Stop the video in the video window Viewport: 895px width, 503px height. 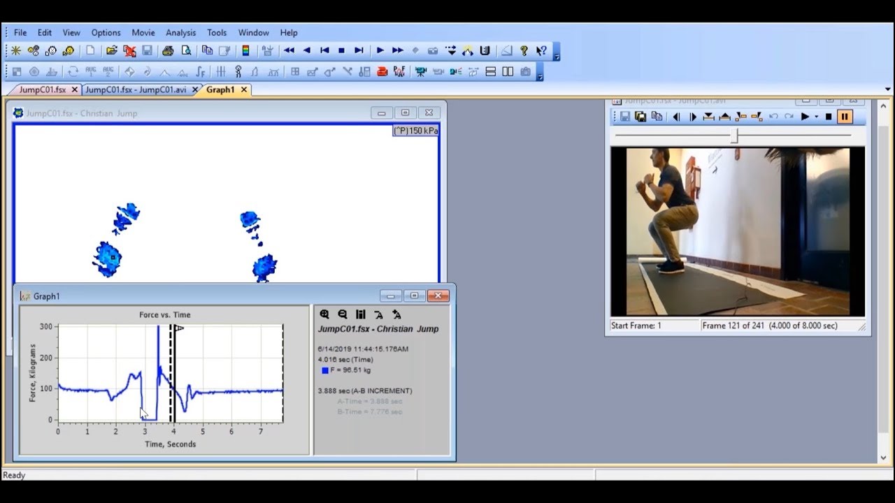click(829, 117)
